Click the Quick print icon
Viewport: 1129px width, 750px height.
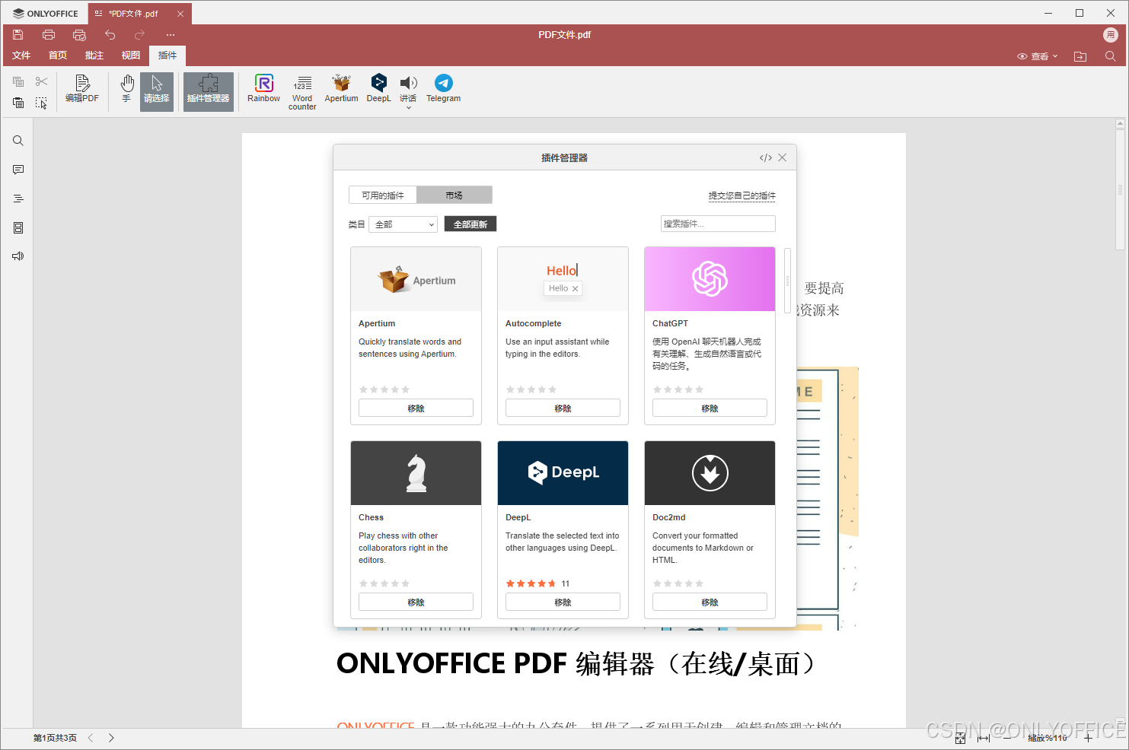click(79, 35)
